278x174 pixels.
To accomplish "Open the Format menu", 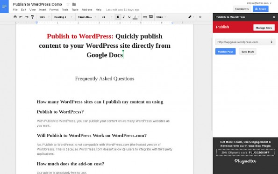I will point(54,10).
